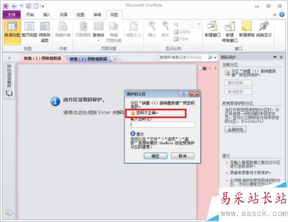The height and width of the screenshot is (222, 288).
Task: Open the 审阅 Review ribbon tab
Action: (97, 15)
